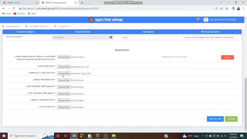The image size is (247, 139).
Task: Click the Not secure warning icon
Action: tap(20, 8)
